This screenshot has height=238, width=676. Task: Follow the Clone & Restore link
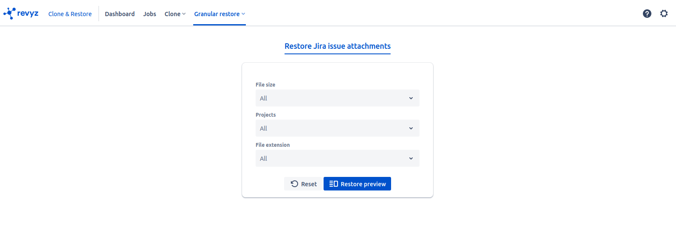[x=70, y=14]
